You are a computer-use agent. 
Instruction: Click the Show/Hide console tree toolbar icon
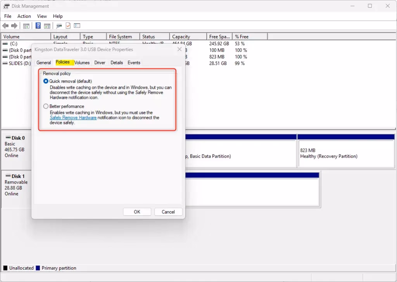[x=26, y=26]
